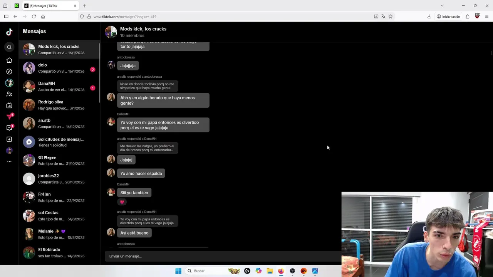The image size is (493, 277).
Task: Click message 'Así está bueno'
Action: (134, 233)
